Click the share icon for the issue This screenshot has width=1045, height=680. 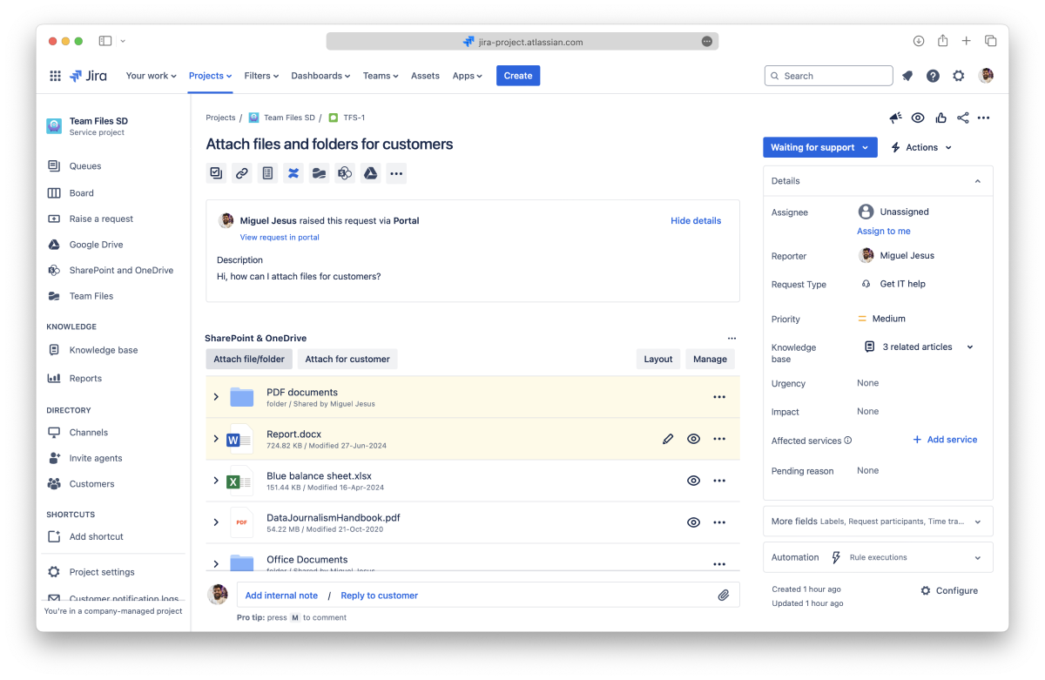click(x=962, y=118)
